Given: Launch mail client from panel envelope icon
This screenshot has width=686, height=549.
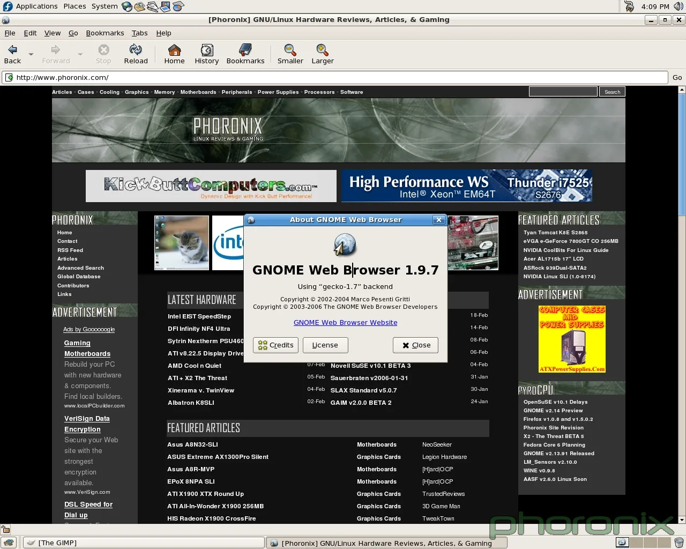Looking at the screenshot, I should pos(140,6).
